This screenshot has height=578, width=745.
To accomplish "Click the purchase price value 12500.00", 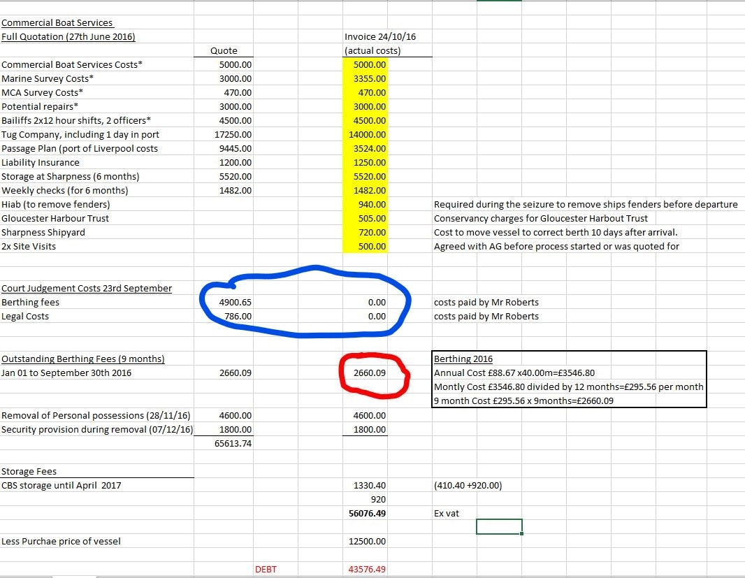I will click(x=367, y=541).
